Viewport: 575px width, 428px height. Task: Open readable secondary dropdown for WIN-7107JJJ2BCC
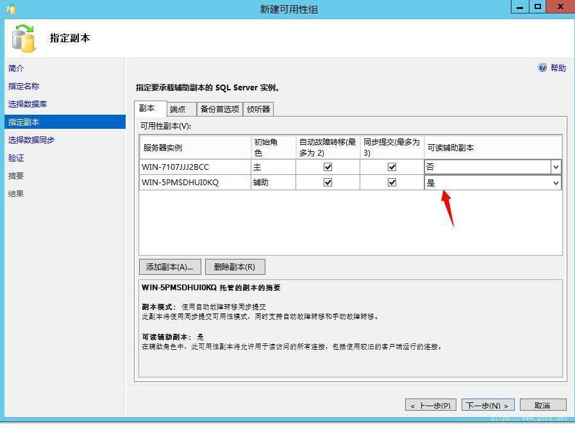[556, 167]
